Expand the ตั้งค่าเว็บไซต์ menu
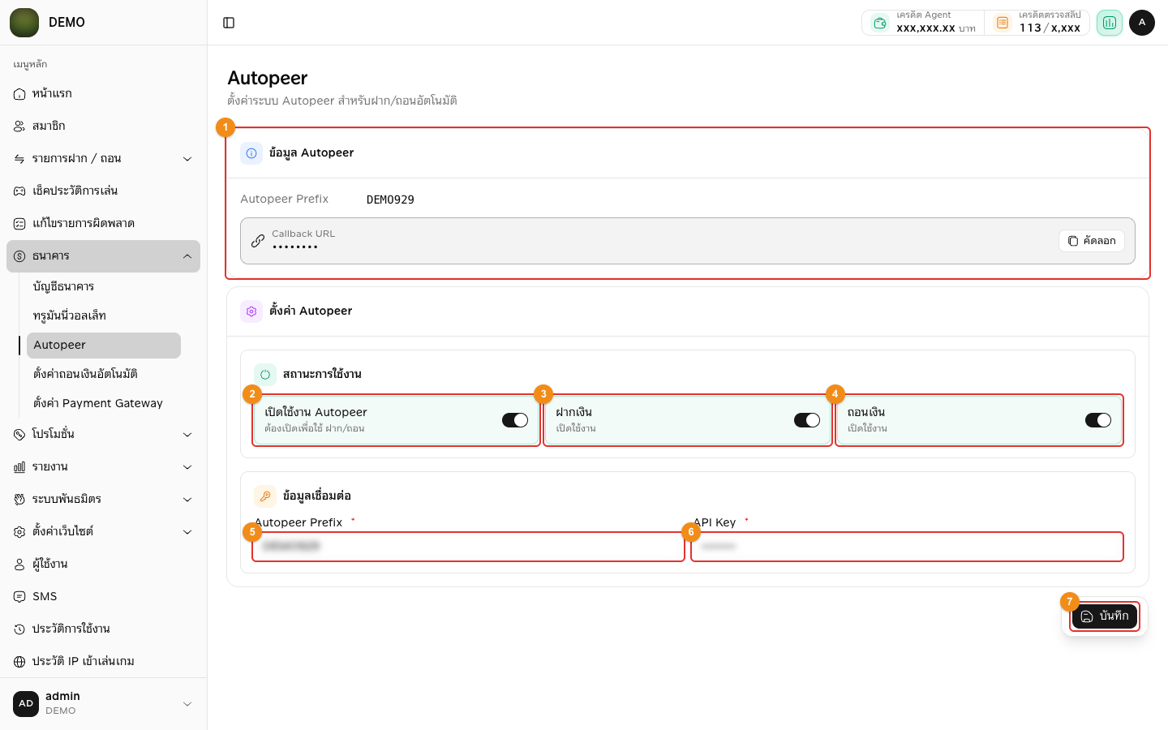Screen dimensions: 1168x730 click(x=103, y=532)
